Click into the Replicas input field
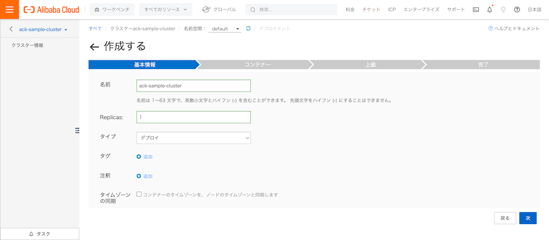 tap(193, 117)
